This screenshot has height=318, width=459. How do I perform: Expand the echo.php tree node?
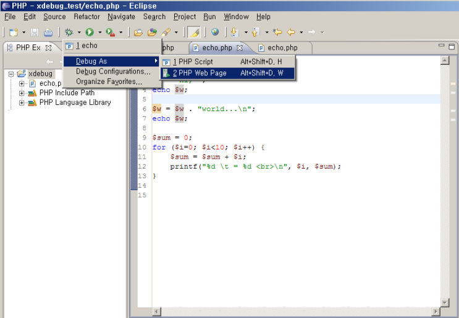pos(22,84)
